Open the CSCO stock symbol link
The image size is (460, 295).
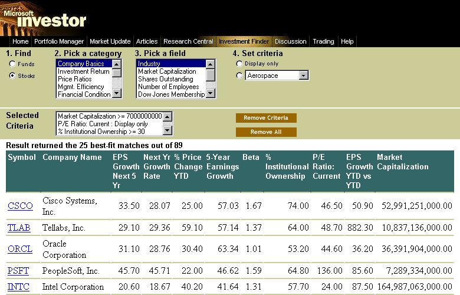(x=20, y=206)
